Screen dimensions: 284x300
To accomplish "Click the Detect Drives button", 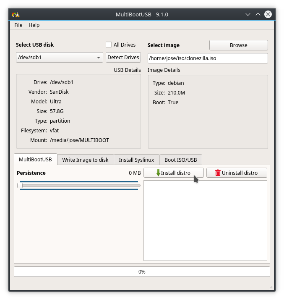I will pos(123,58).
